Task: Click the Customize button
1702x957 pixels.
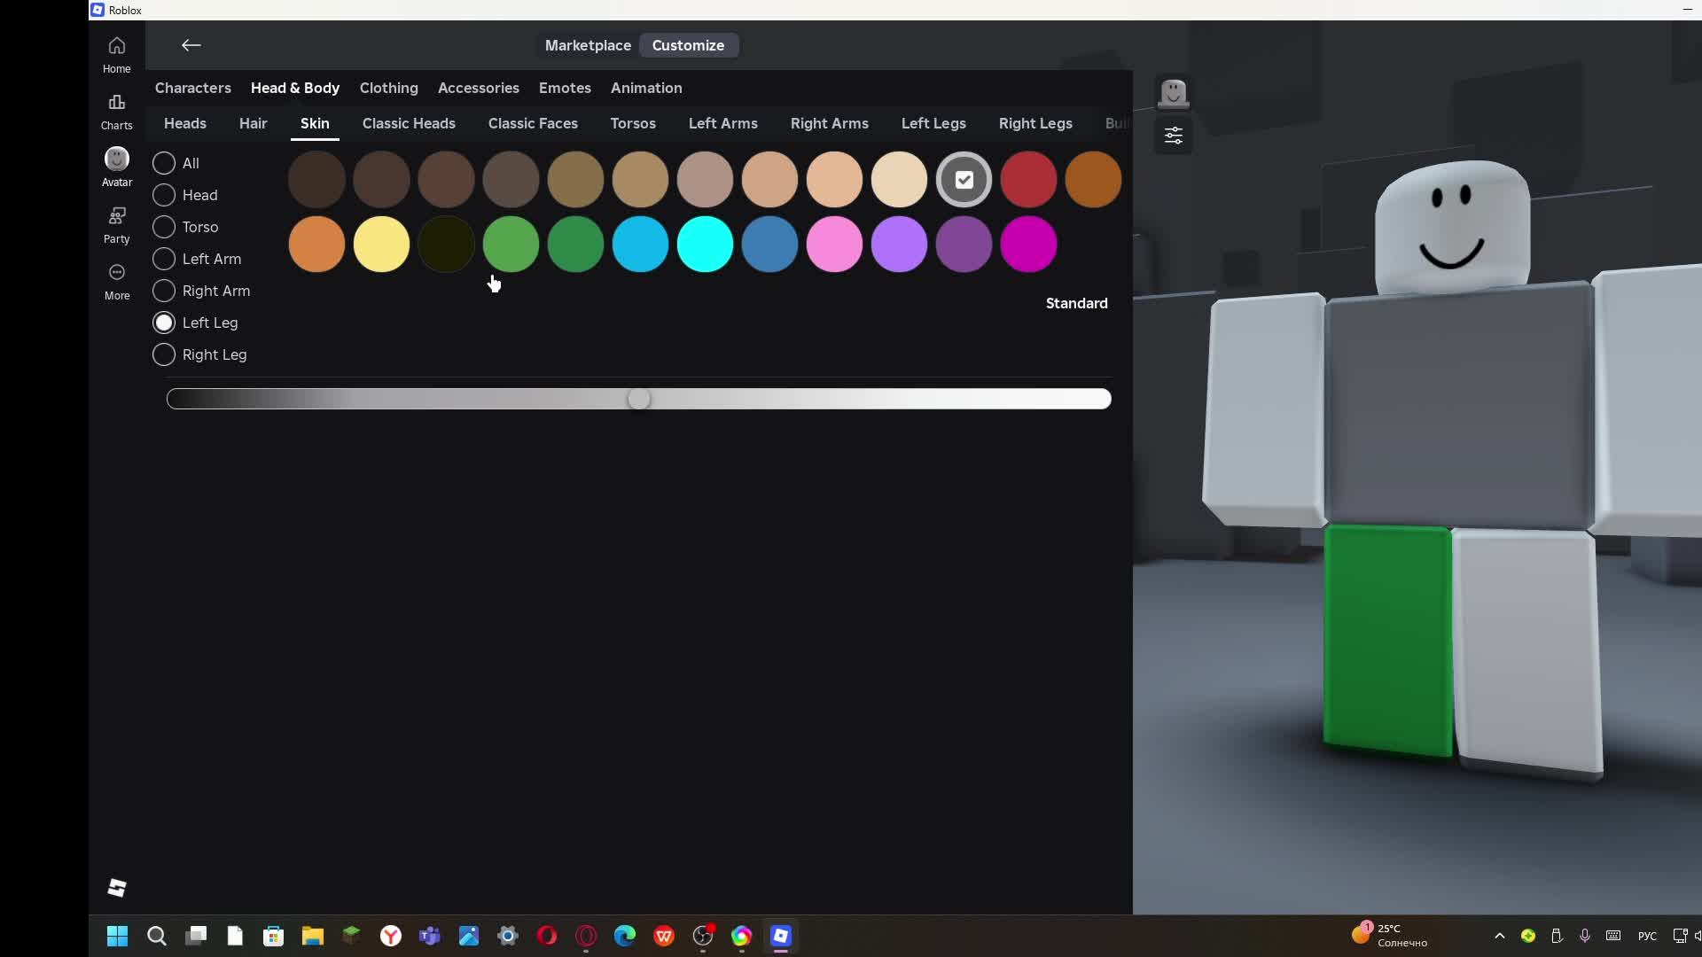Action: (688, 45)
